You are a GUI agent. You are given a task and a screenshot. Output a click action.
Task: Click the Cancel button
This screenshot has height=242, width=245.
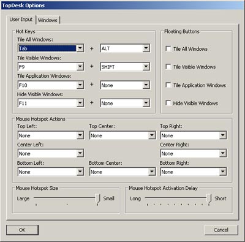click(221, 230)
